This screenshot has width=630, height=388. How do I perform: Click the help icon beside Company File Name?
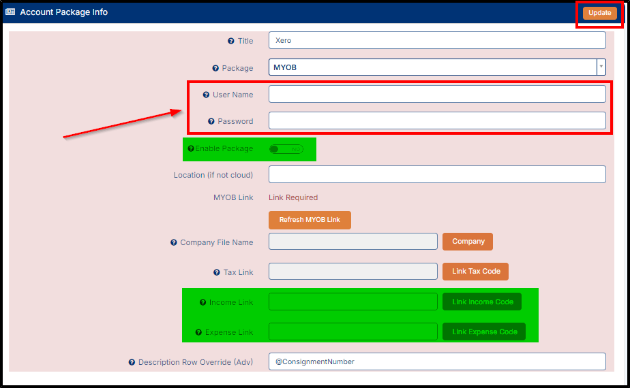click(x=174, y=242)
